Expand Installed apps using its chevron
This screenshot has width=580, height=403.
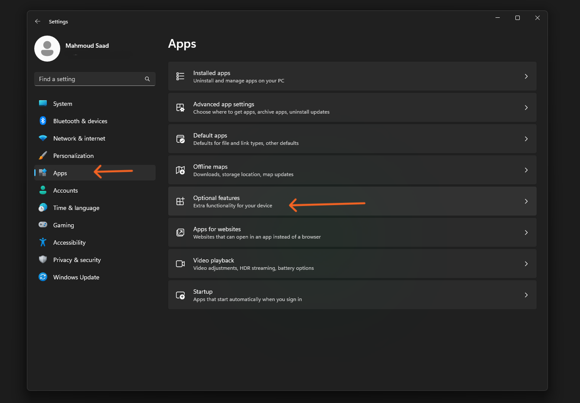(526, 76)
